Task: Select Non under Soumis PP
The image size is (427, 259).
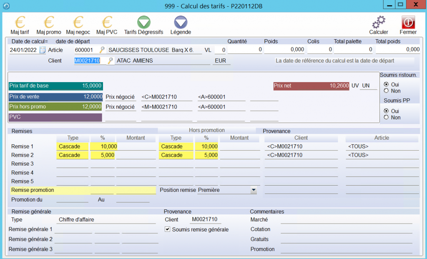Action: click(x=386, y=118)
